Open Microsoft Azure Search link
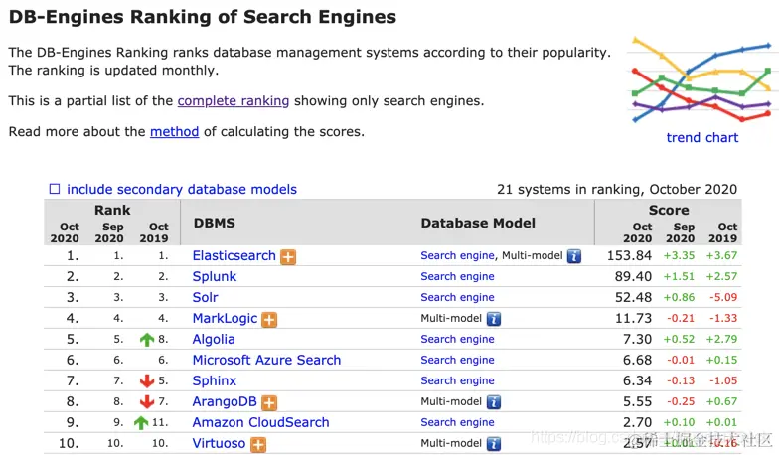Viewport: 779px width, 455px height. pyautogui.click(x=266, y=360)
